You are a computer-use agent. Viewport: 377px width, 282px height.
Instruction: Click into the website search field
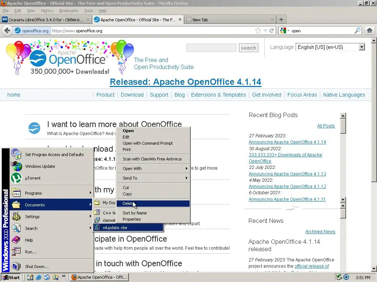coord(211,48)
